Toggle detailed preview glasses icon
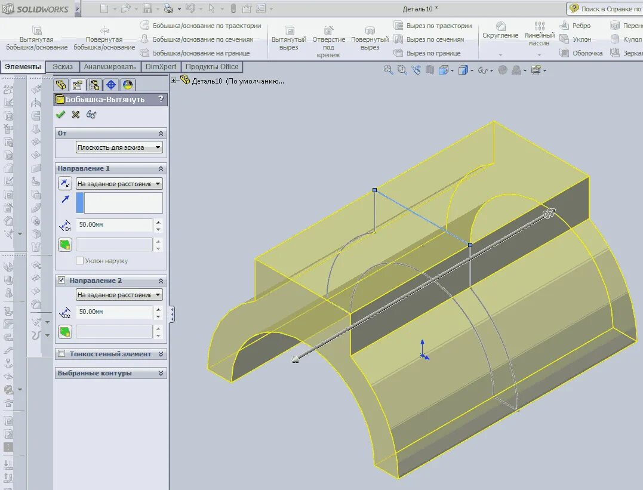The image size is (643, 490). [91, 115]
